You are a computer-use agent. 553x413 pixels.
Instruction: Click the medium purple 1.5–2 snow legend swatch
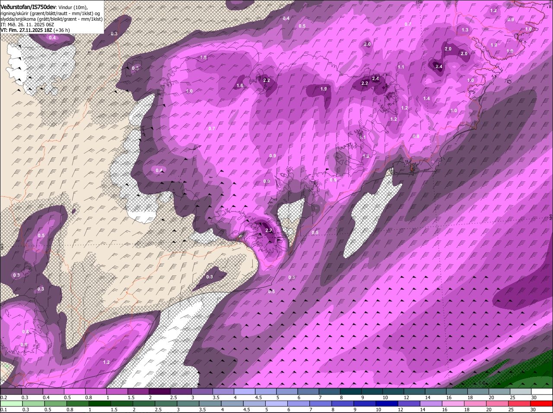[138, 391]
